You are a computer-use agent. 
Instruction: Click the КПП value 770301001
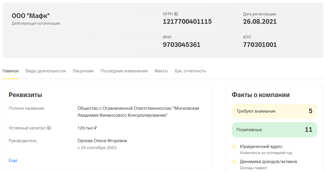(x=260, y=45)
